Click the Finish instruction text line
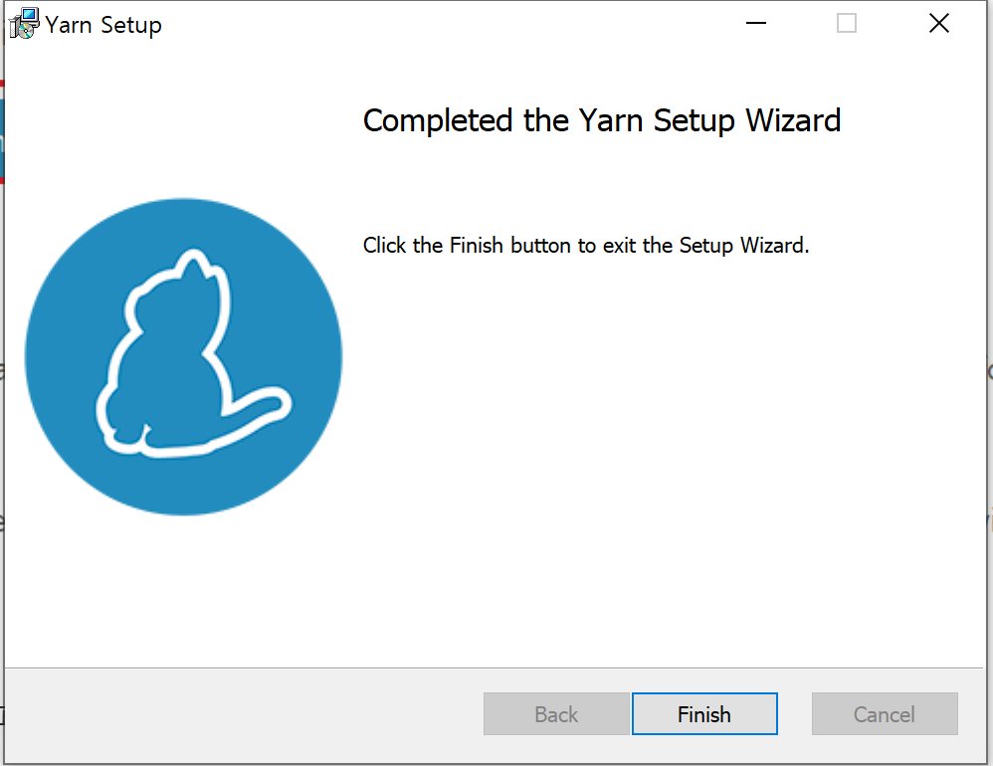Image resolution: width=993 pixels, height=766 pixels. (587, 245)
